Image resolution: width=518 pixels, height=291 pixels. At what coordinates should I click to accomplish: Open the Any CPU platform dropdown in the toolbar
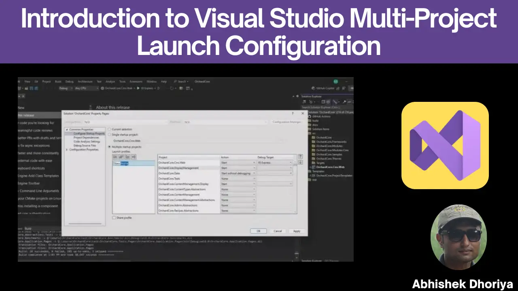pyautogui.click(x=86, y=88)
